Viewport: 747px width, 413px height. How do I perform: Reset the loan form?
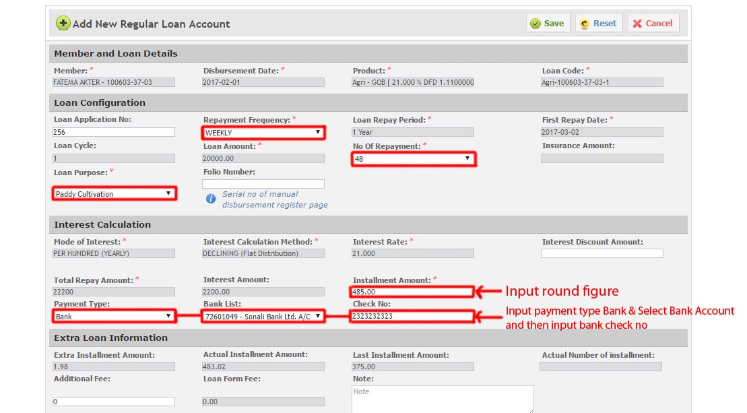coord(598,24)
